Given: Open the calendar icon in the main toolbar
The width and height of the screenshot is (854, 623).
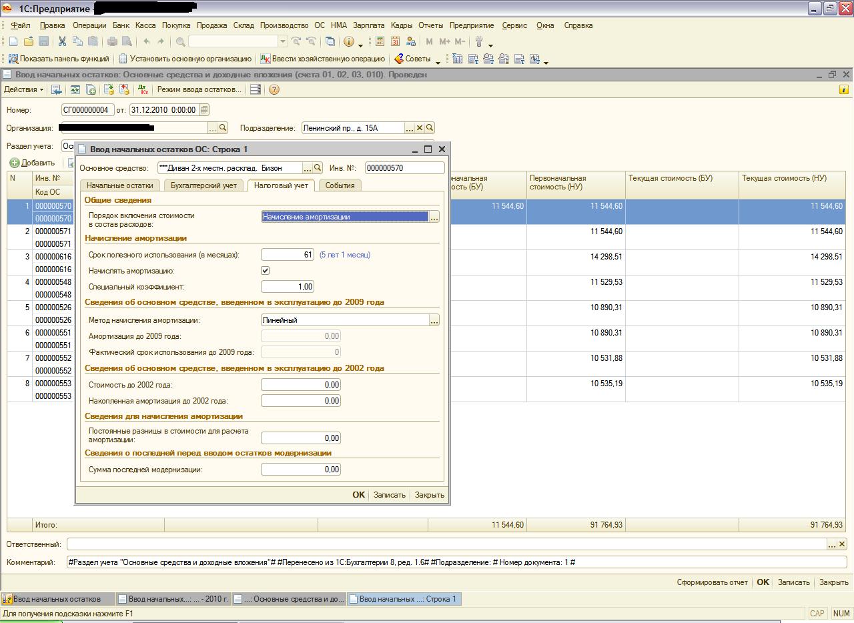Looking at the screenshot, I should (x=395, y=41).
